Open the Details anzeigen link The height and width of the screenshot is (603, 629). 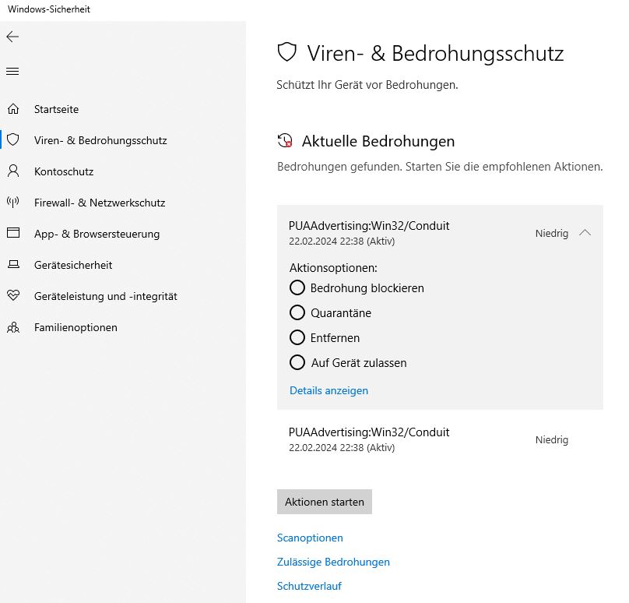pos(329,390)
